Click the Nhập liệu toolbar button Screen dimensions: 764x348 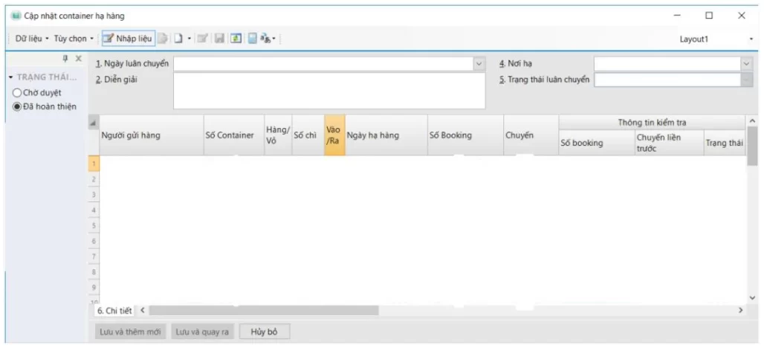(128, 38)
